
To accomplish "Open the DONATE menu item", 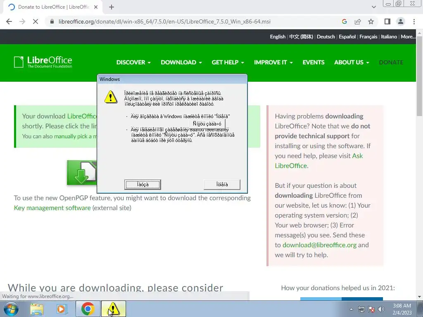I will (x=391, y=62).
